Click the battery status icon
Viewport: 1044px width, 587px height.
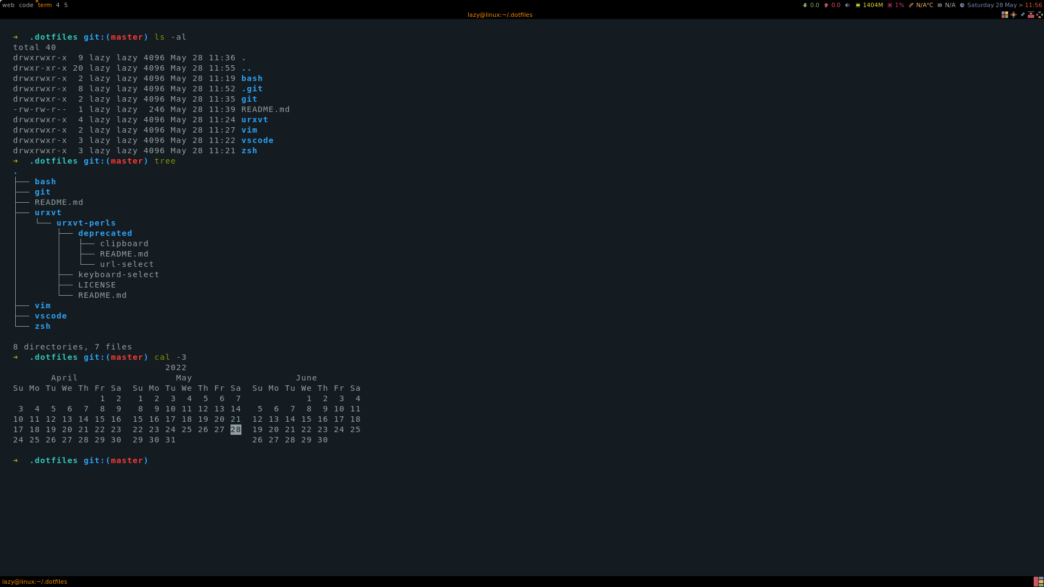[x=940, y=5]
